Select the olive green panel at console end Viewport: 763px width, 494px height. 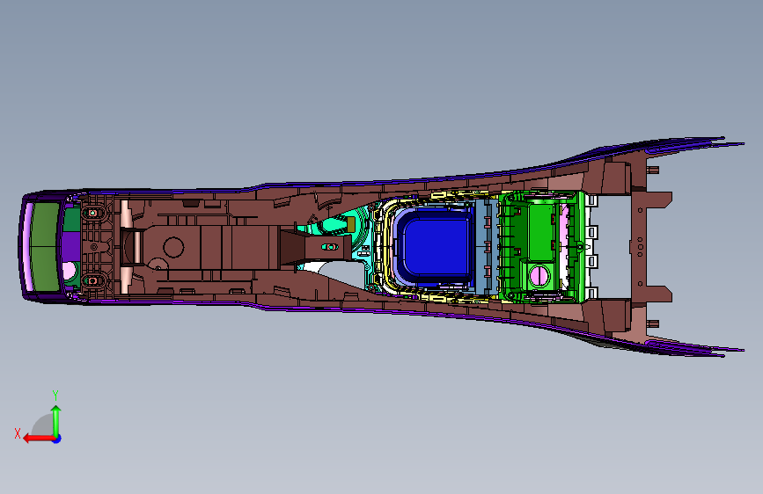click(45, 247)
